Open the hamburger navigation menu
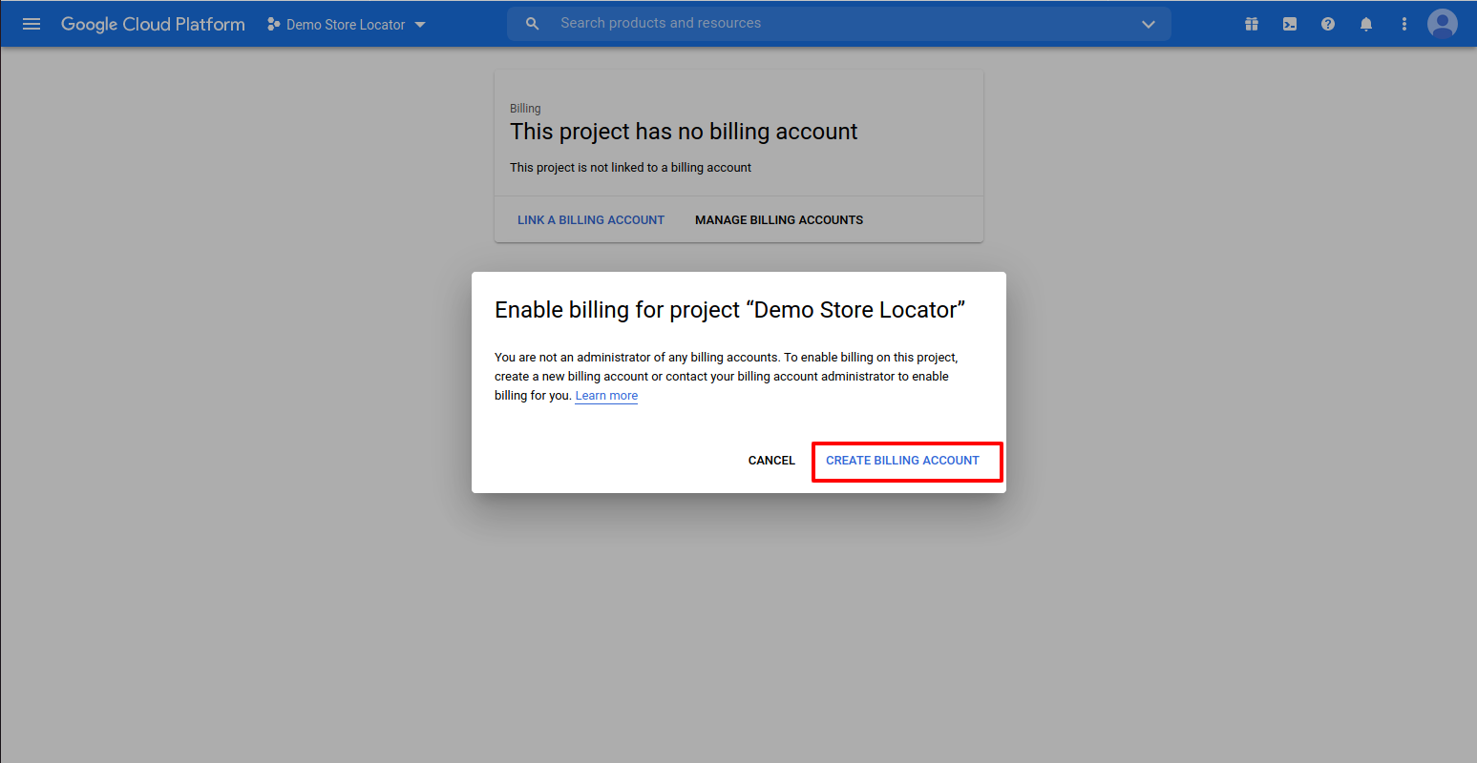 (32, 24)
